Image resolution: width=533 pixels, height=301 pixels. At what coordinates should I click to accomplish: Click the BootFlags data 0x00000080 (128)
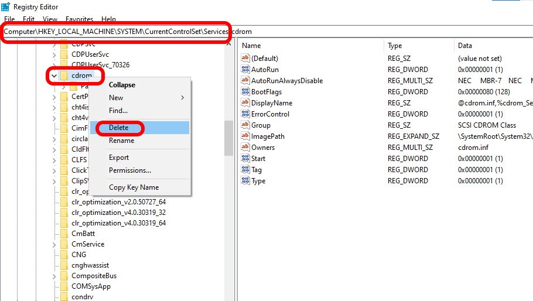coord(484,92)
